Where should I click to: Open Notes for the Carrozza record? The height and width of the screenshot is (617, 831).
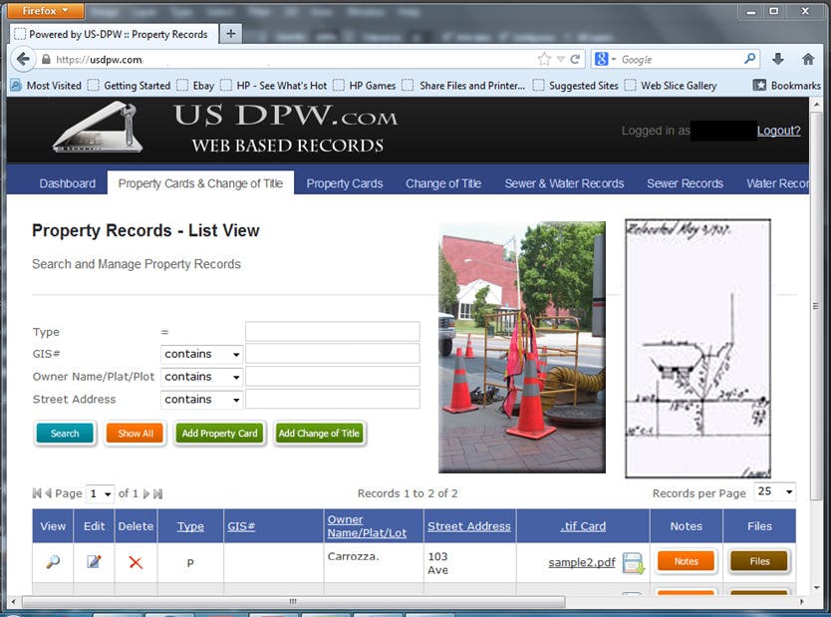tap(687, 561)
